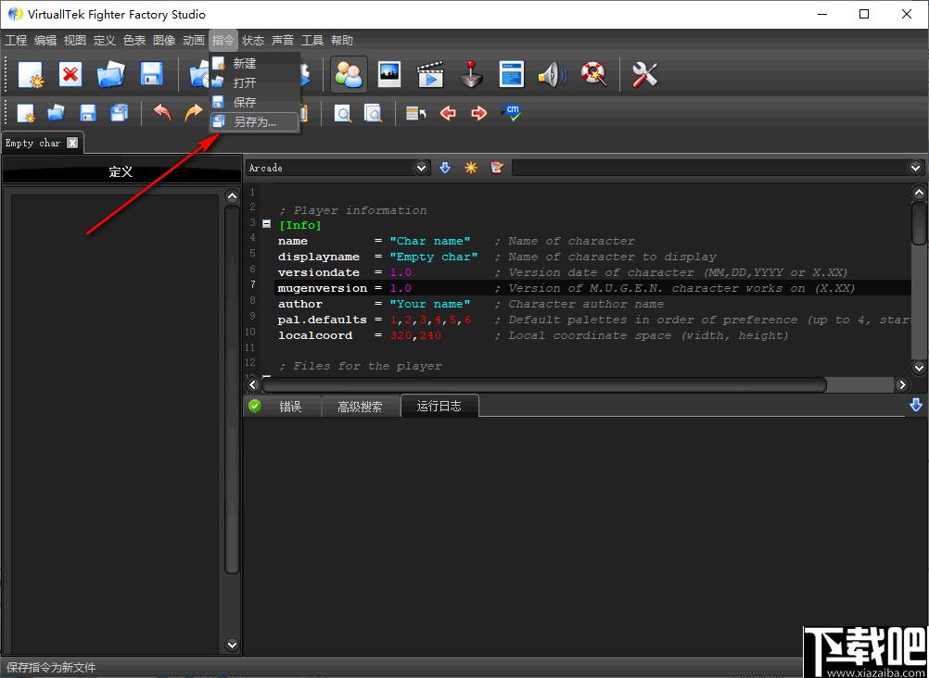Open commands joystick icon
The image size is (929, 678).
[x=471, y=75]
